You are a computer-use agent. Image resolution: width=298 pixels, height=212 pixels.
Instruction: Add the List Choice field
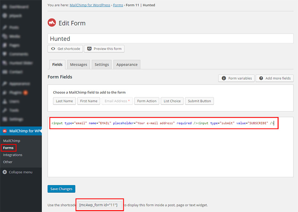point(172,101)
